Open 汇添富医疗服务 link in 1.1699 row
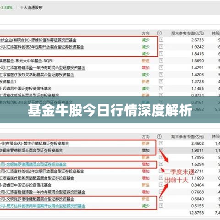The width and height of the screenshot is (220, 220). click(x=37, y=178)
